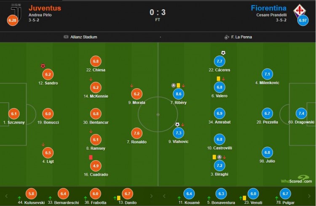Show next Juventus substitutes with right arrow

pyautogui.click(x=151, y=196)
